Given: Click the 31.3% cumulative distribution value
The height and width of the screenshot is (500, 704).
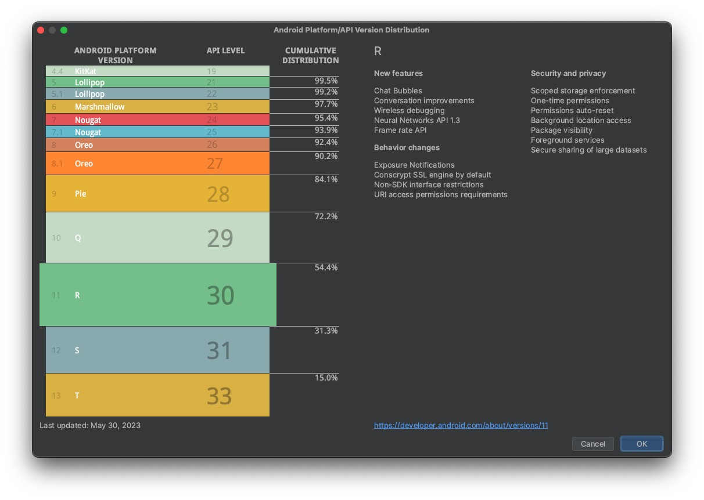Looking at the screenshot, I should 326,331.
